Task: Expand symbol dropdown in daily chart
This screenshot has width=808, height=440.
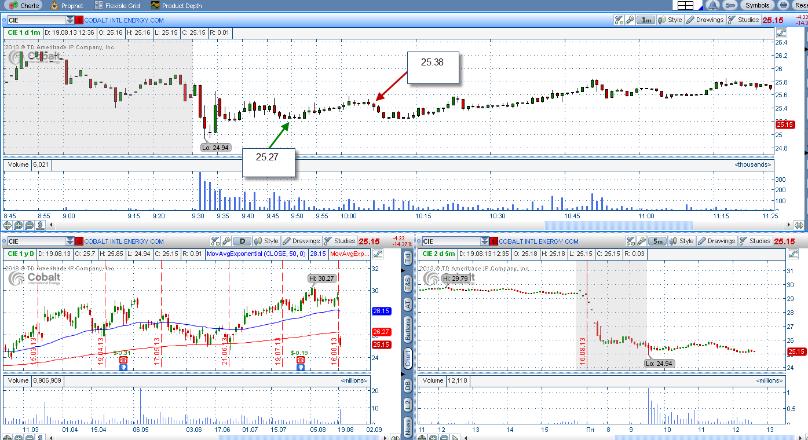Action: point(71,241)
